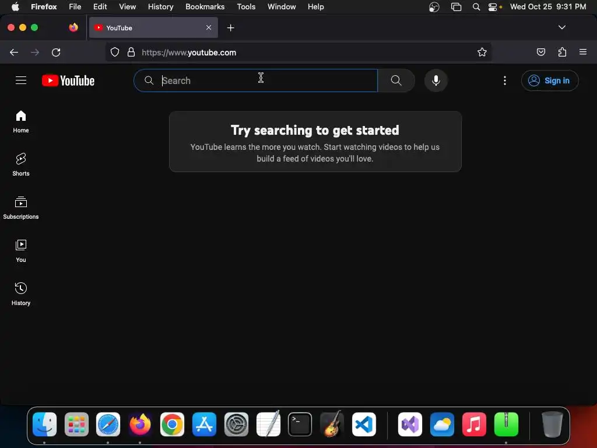
Task: Open Google Chrome from the Dock
Action: click(x=172, y=425)
